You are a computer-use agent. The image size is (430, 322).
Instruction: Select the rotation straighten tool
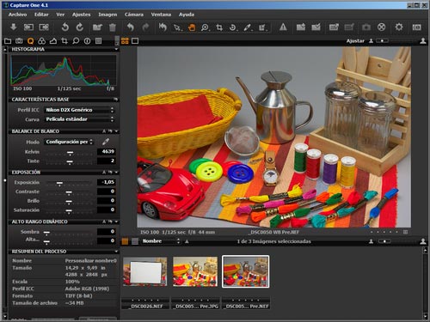point(233,27)
